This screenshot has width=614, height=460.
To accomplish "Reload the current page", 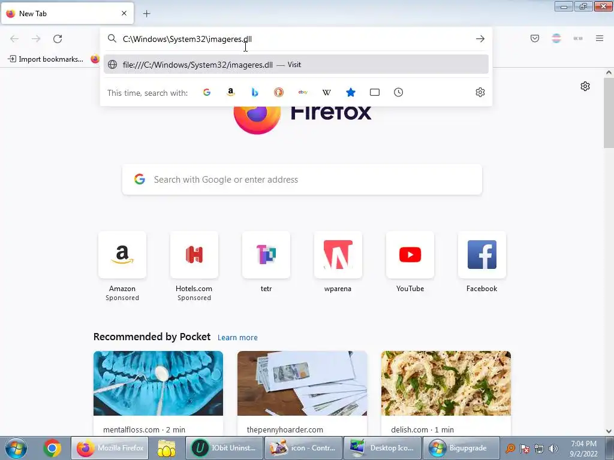I will coord(58,39).
